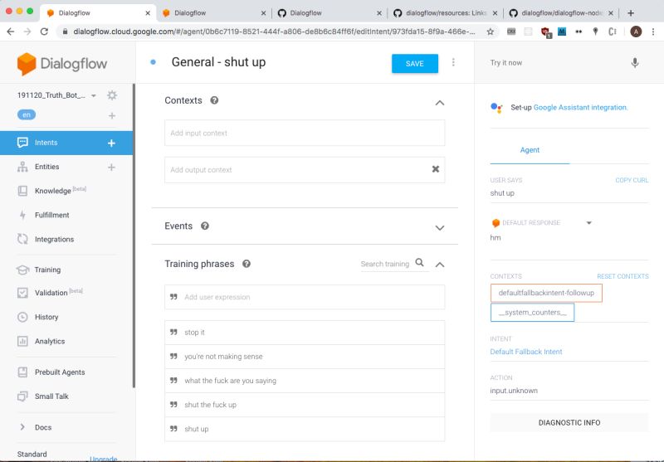Viewport: 664px width, 462px height.
Task: Open Validation beta page
Action: 51,292
